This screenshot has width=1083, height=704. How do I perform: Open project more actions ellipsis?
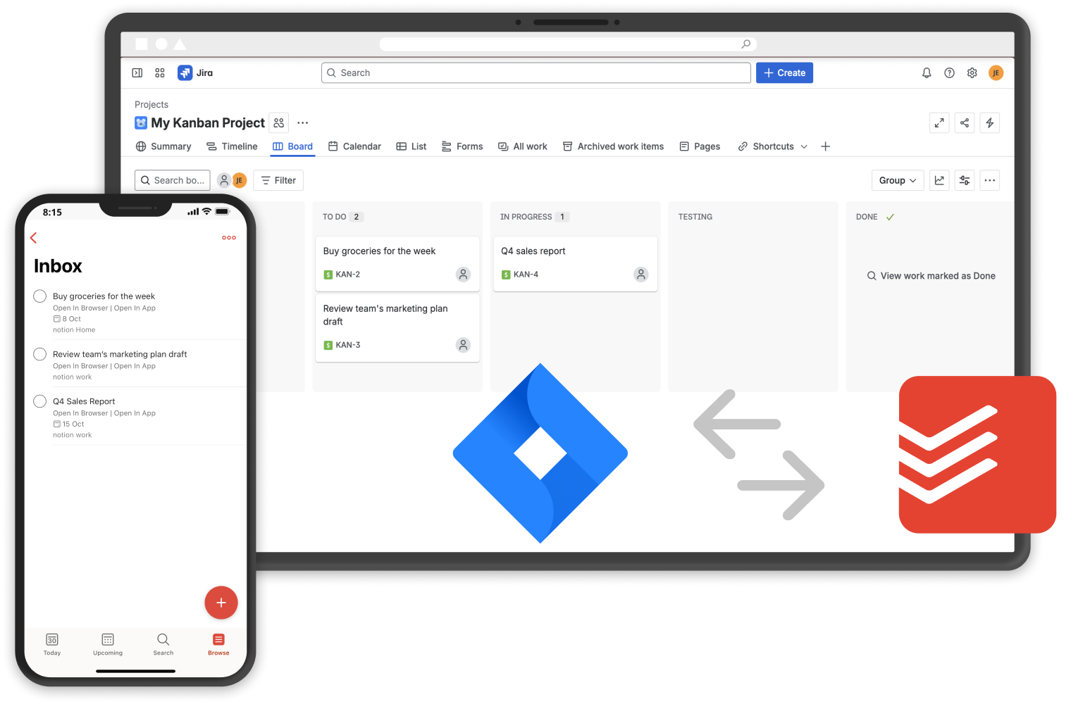[303, 122]
